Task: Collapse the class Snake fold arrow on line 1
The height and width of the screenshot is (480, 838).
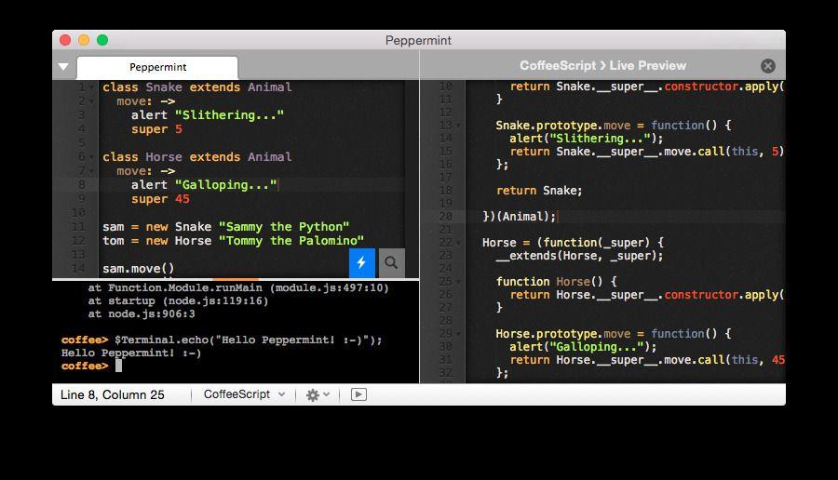Action: [92, 87]
